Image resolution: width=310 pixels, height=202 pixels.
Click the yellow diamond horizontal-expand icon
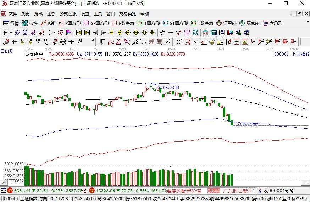[128, 33]
